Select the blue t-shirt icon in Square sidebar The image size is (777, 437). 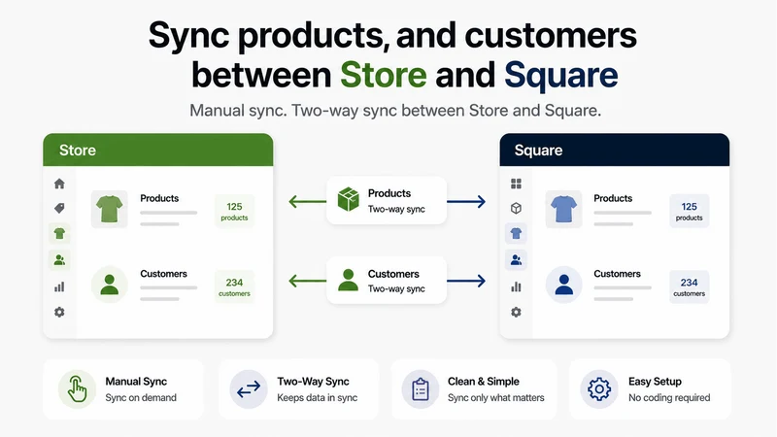tap(516, 233)
